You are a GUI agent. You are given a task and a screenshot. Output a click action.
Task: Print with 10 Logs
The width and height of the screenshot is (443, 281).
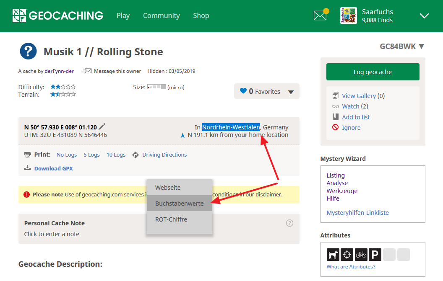116,155
